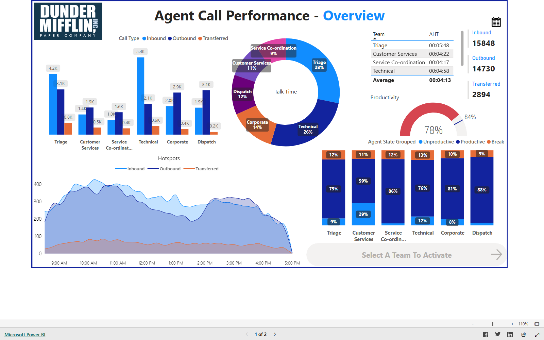Image resolution: width=544 pixels, height=340 pixels.
Task: Click the Outbound 14730 card
Action: pos(483,64)
